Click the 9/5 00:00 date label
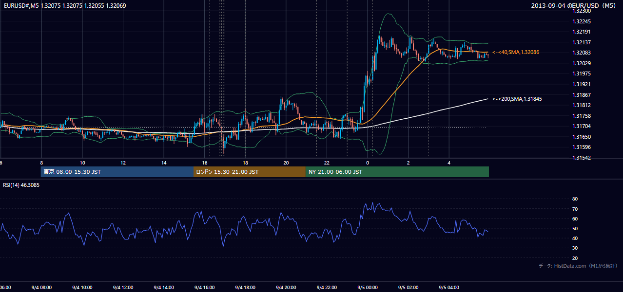This screenshot has height=292, width=623. [x=367, y=287]
